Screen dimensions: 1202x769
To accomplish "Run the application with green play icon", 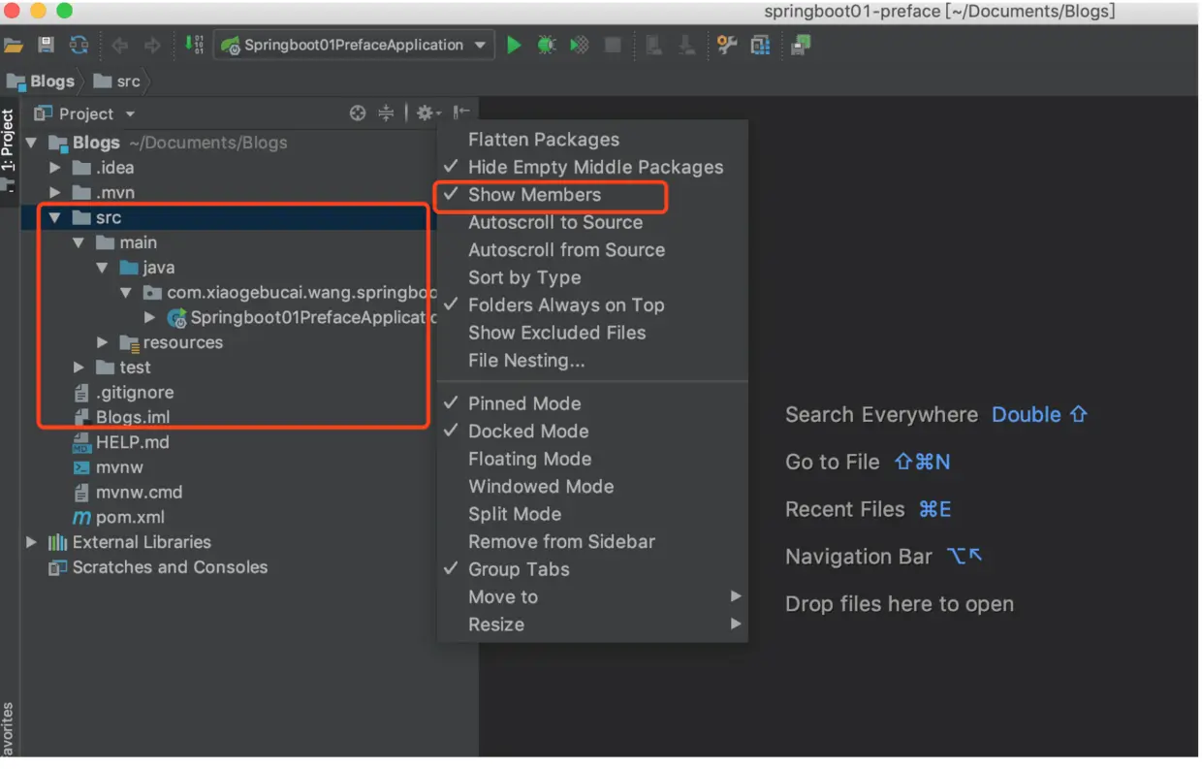I will pyautogui.click(x=514, y=45).
